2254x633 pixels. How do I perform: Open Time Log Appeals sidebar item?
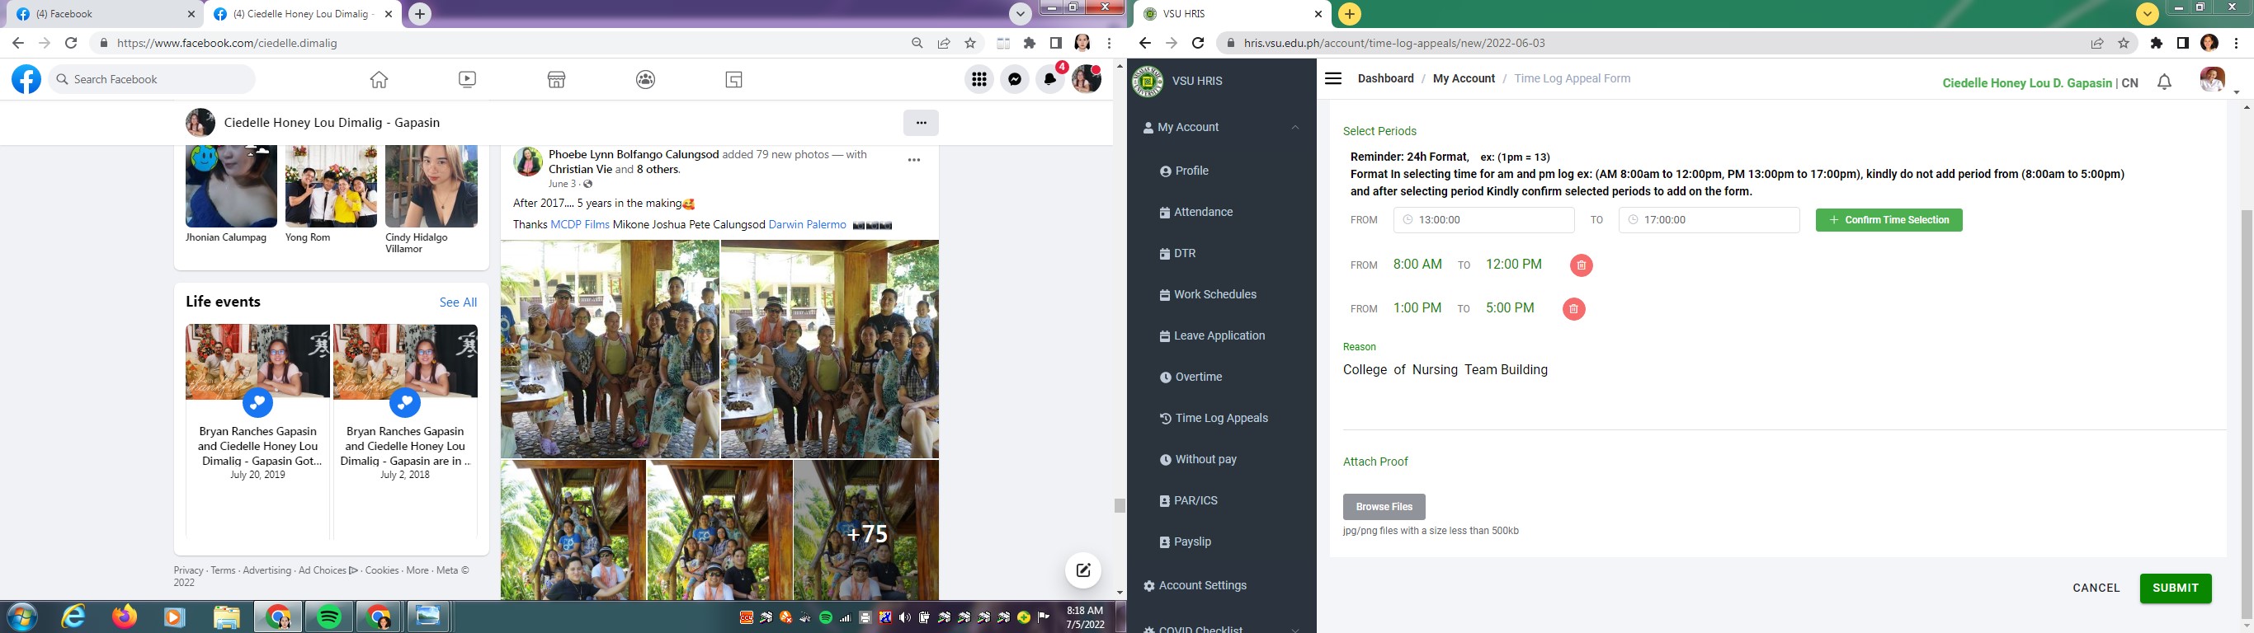[x=1220, y=418]
